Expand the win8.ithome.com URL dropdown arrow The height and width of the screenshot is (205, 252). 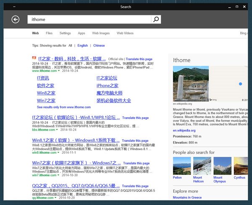[x=58, y=153]
